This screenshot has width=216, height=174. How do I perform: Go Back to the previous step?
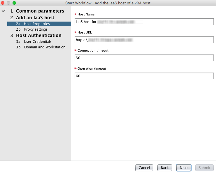click(x=165, y=168)
